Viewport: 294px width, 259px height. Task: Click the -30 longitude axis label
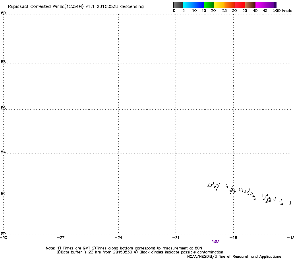point(4,238)
